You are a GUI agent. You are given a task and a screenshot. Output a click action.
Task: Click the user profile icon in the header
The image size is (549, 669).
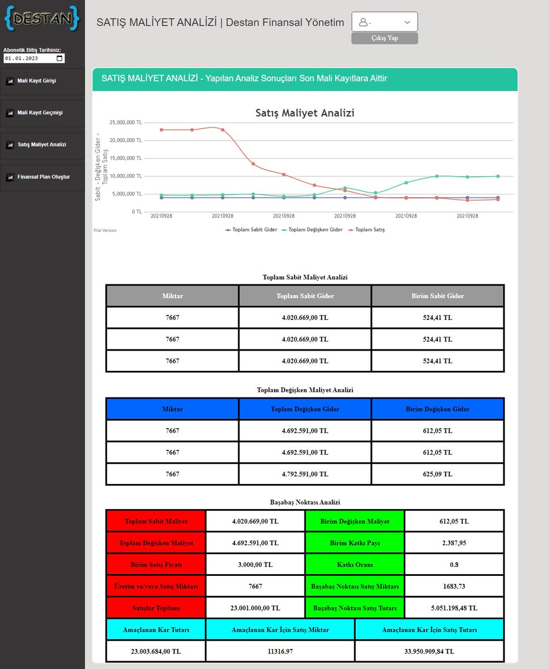point(363,22)
